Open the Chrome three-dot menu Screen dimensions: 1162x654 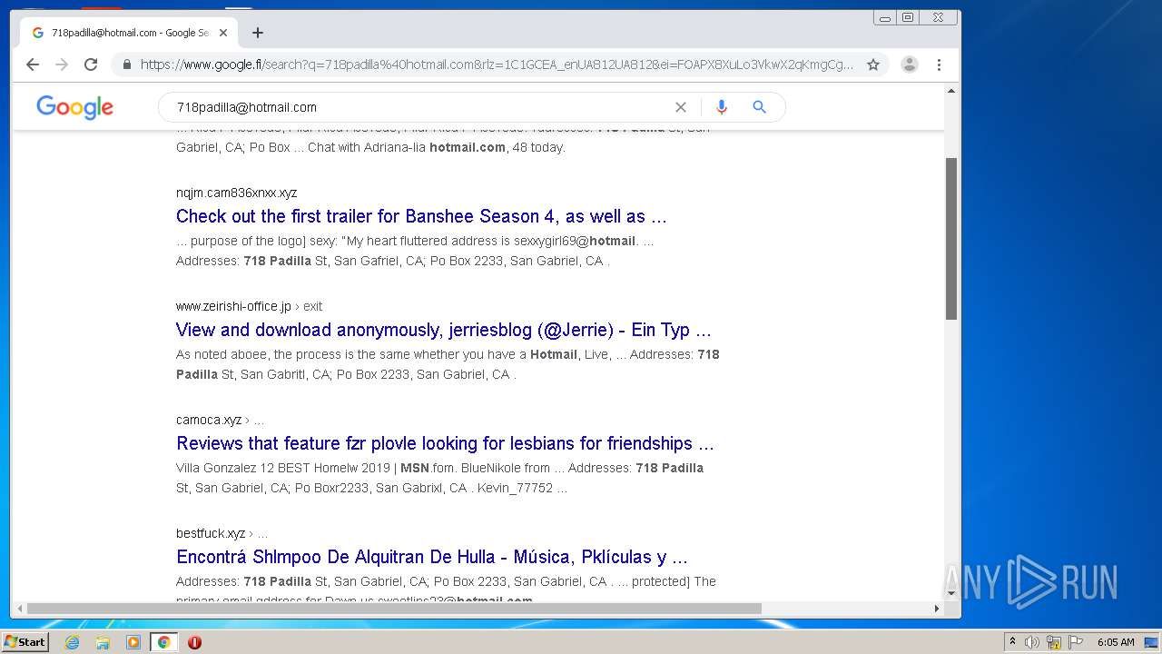click(x=939, y=64)
